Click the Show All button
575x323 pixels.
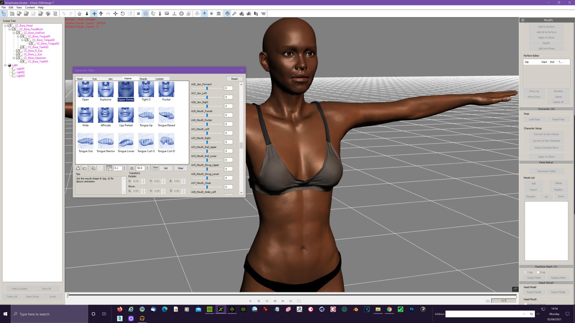click(46, 289)
